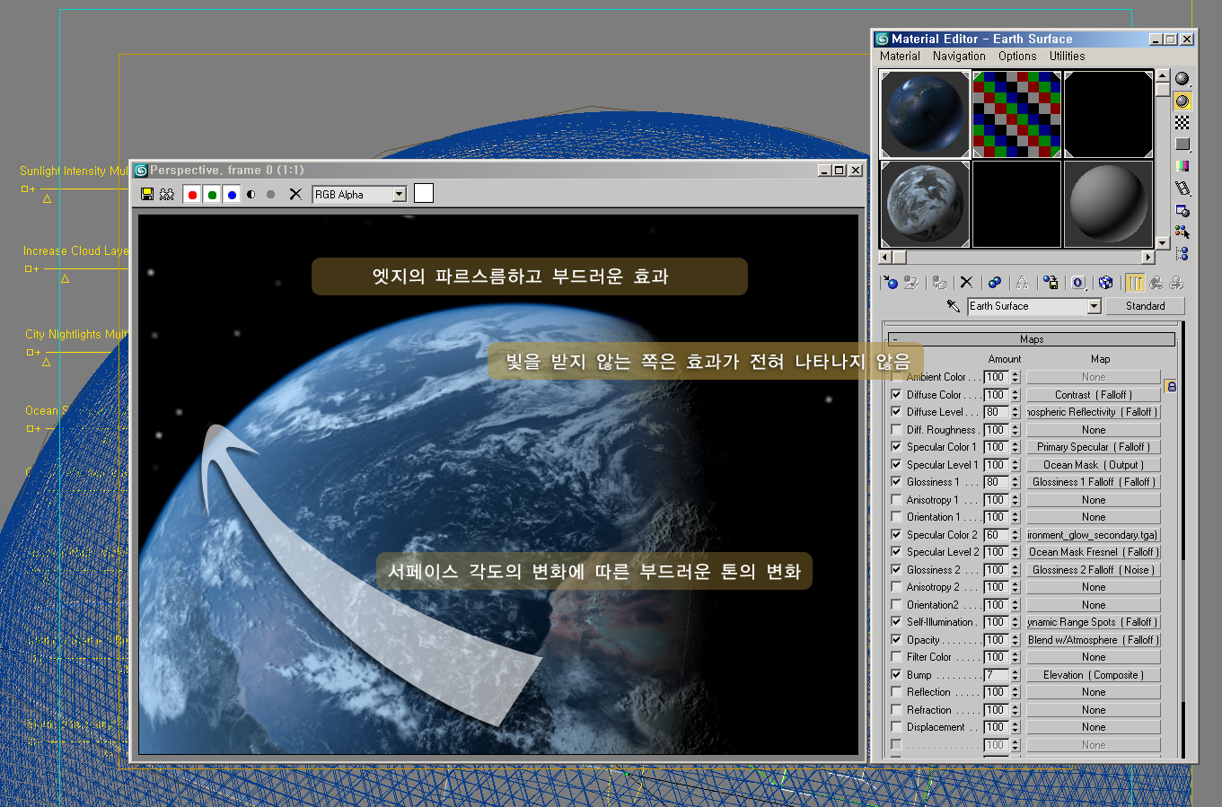Image resolution: width=1222 pixels, height=807 pixels.
Task: Click the Sample Type sphere icon
Action: pos(1182,79)
